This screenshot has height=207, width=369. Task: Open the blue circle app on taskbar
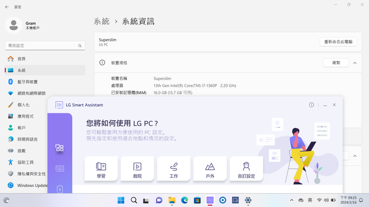[222, 200]
